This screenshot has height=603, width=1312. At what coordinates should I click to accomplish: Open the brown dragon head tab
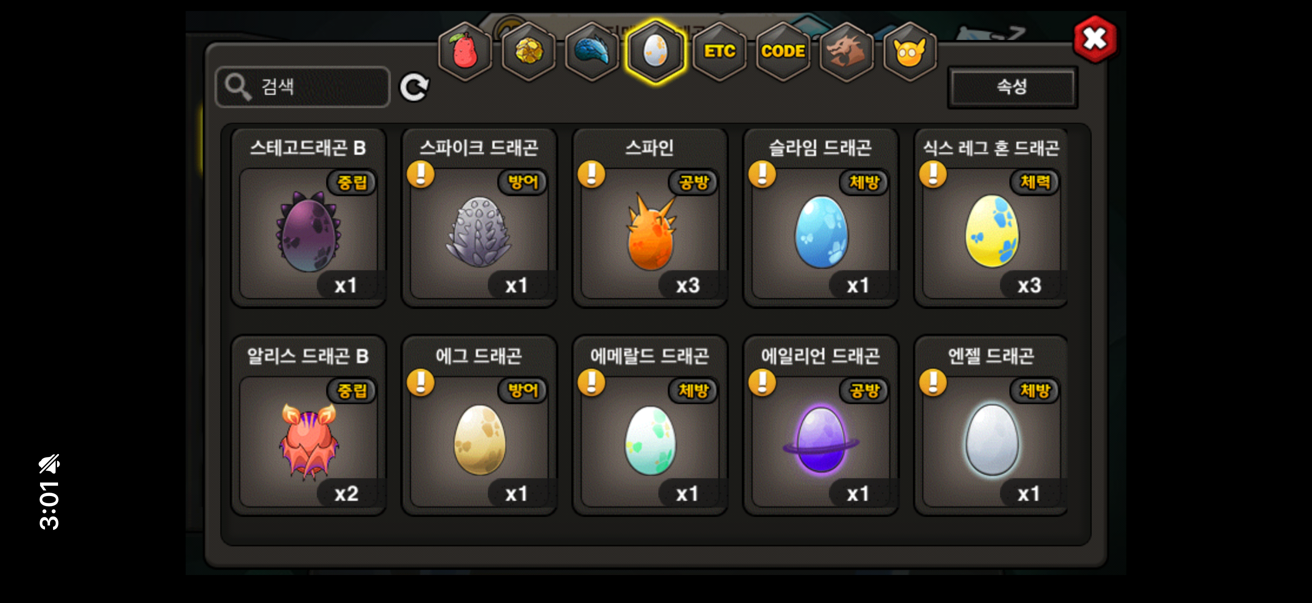point(846,52)
